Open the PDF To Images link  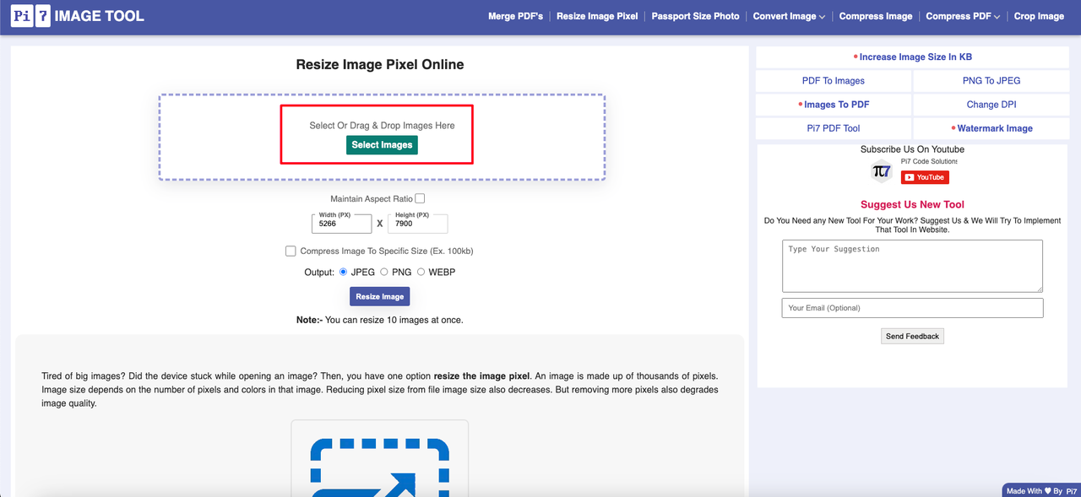point(834,81)
